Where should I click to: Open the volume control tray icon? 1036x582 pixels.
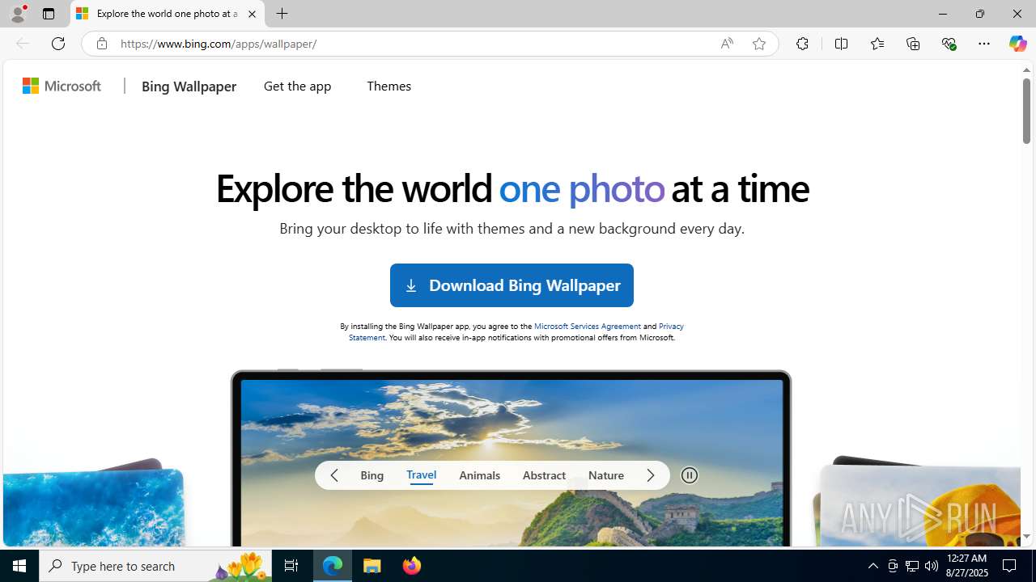[x=932, y=566]
